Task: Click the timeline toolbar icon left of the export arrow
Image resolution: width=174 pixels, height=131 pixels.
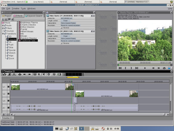Action: point(54,74)
